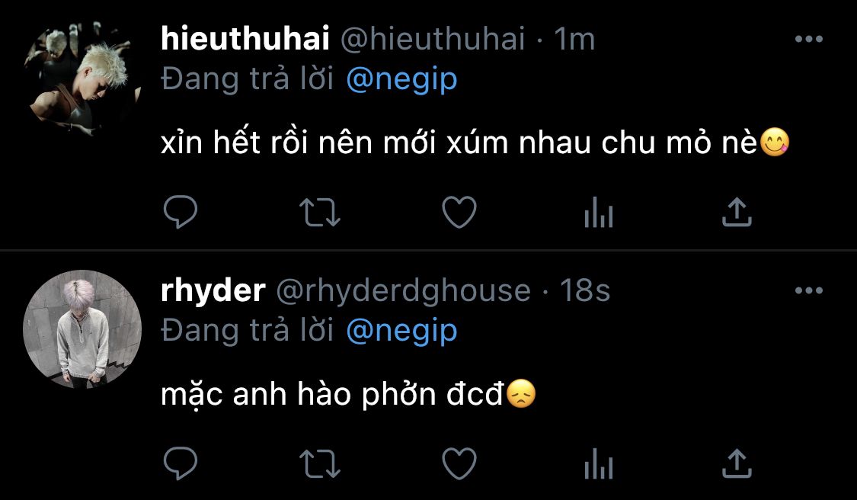View analytics for rhyder's tweet

coord(599,463)
